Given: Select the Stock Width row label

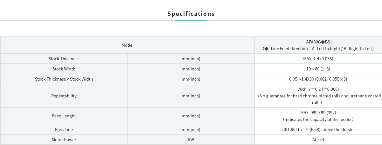Looking at the screenshot, I should [x=64, y=69].
